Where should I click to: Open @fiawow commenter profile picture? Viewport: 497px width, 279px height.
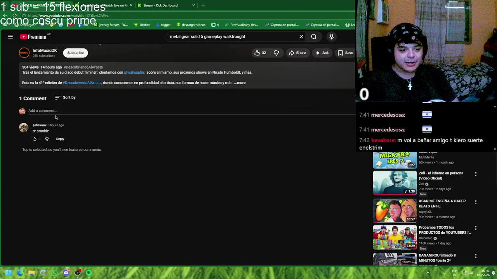click(x=24, y=127)
